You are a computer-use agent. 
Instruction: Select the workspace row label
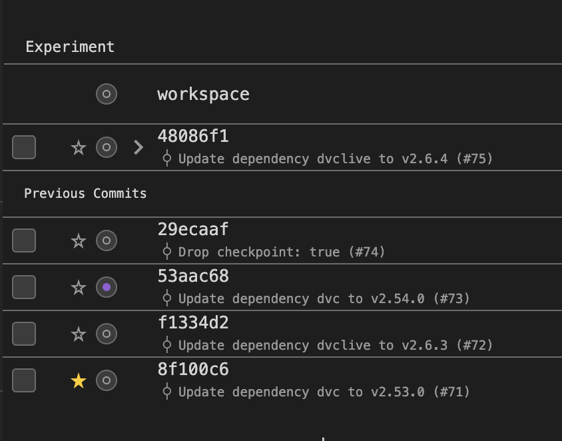click(203, 94)
